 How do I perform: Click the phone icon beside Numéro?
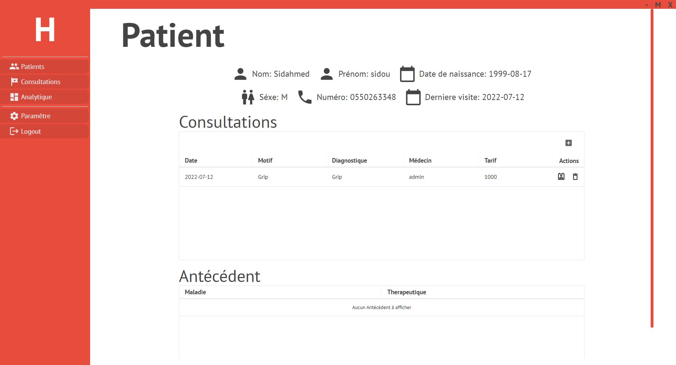[x=305, y=97]
